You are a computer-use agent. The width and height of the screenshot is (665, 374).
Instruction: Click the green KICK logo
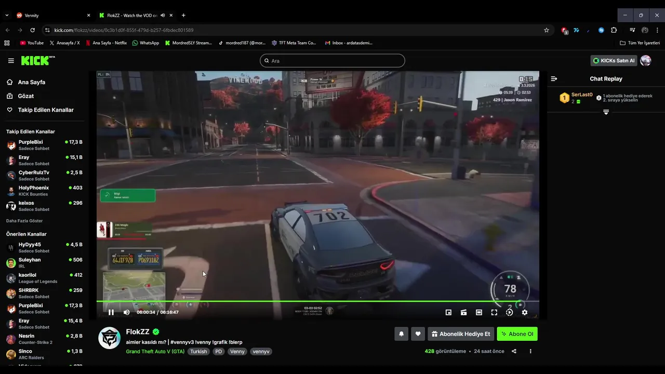37,61
